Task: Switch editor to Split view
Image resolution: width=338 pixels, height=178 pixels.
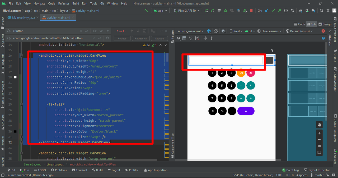Action: pos(312,24)
